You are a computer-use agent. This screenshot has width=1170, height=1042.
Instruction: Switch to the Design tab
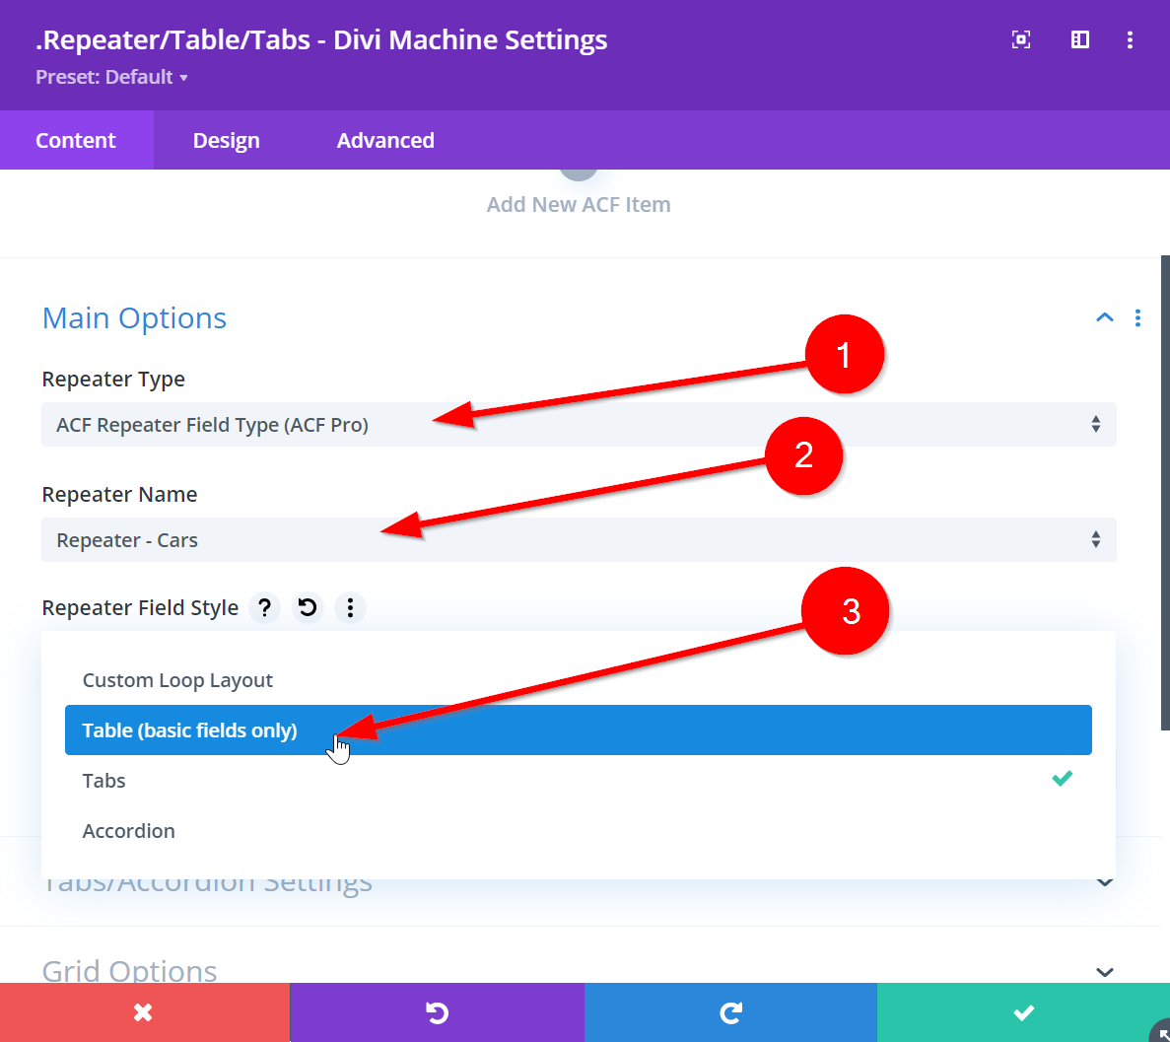pos(227,140)
